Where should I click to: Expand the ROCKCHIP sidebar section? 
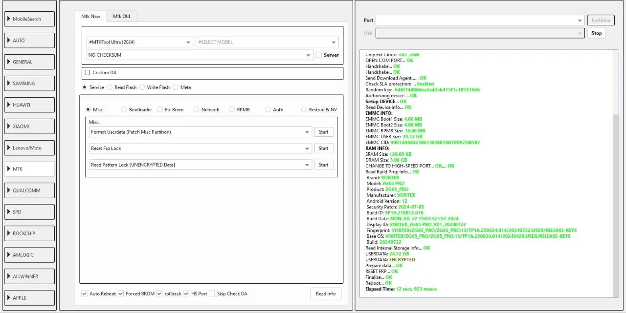tap(29, 233)
